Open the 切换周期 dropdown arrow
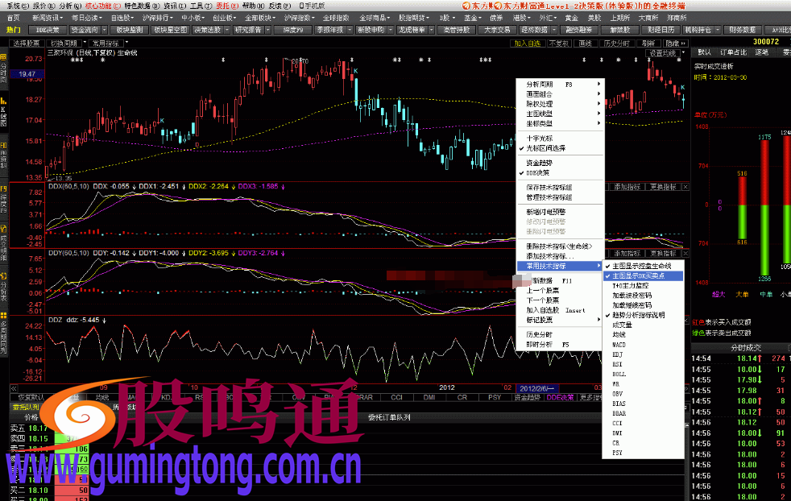 [85, 43]
